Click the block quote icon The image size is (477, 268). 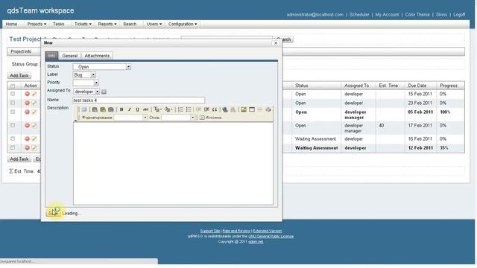pyautogui.click(x=215, y=109)
